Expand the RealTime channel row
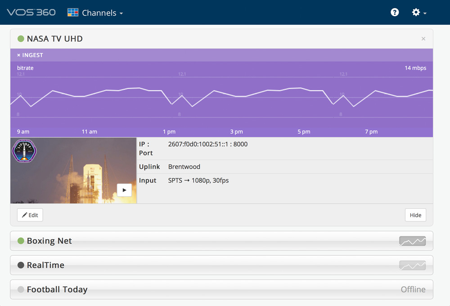The image size is (450, 306). point(221,265)
